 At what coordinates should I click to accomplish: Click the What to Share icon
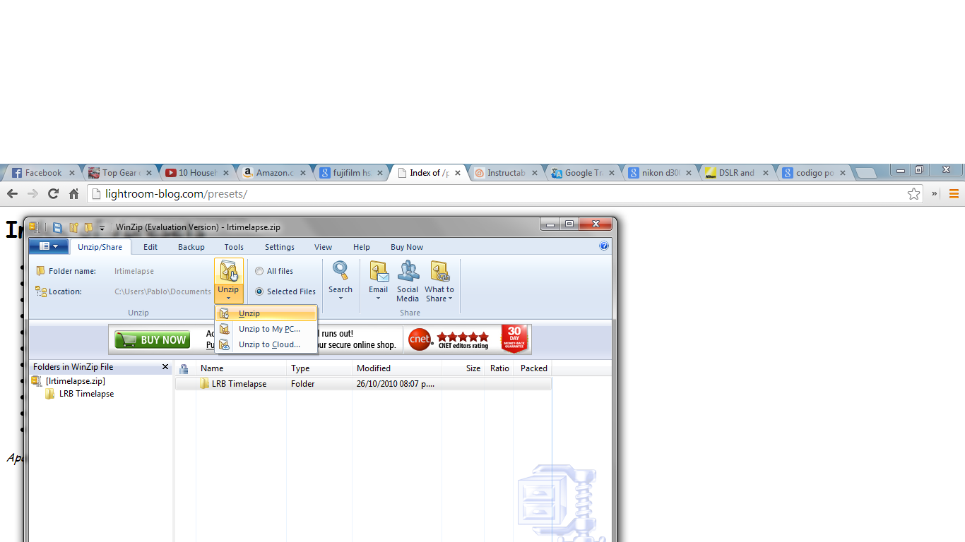click(x=439, y=271)
